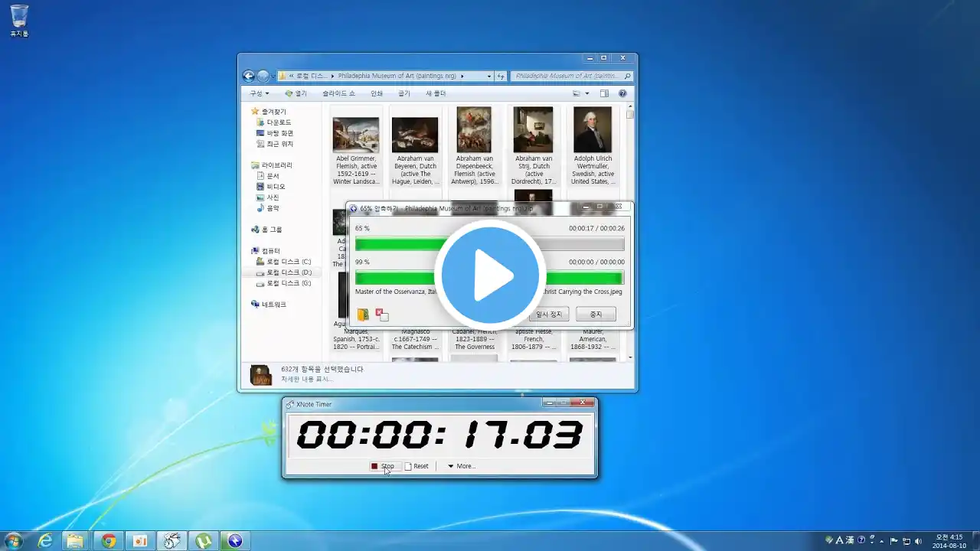
Task: Change view mode icon in Explorer
Action: click(577, 93)
